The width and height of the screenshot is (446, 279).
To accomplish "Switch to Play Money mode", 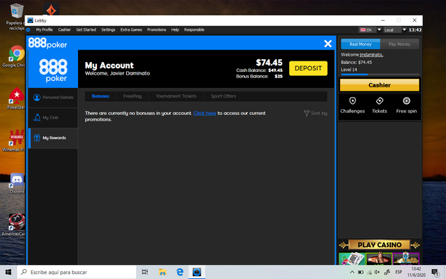I will point(399,44).
